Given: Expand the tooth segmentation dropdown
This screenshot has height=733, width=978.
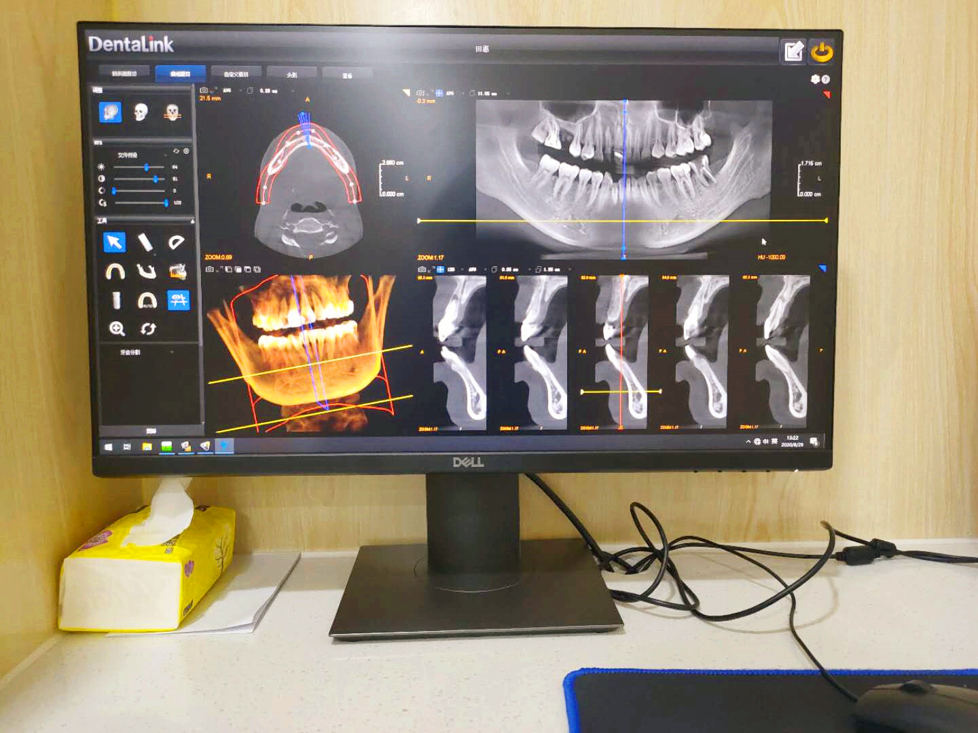Looking at the screenshot, I should [171, 352].
